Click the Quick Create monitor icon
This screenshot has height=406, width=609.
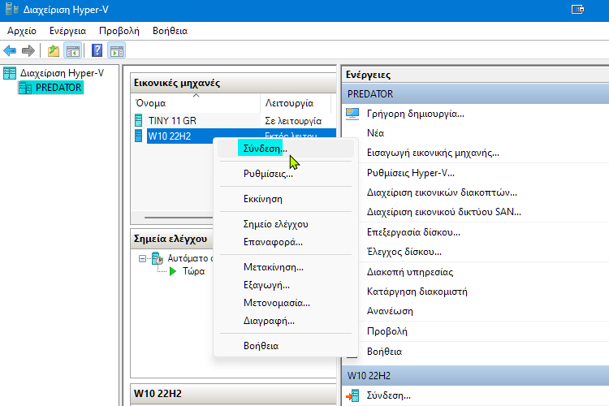click(352, 114)
